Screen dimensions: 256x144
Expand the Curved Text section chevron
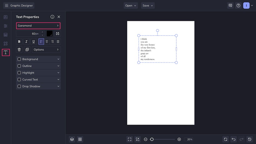[x=58, y=79]
